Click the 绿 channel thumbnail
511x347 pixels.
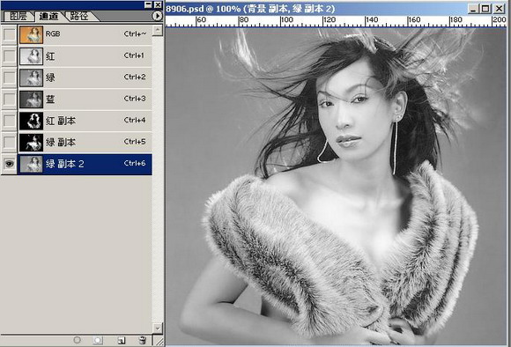[31, 78]
